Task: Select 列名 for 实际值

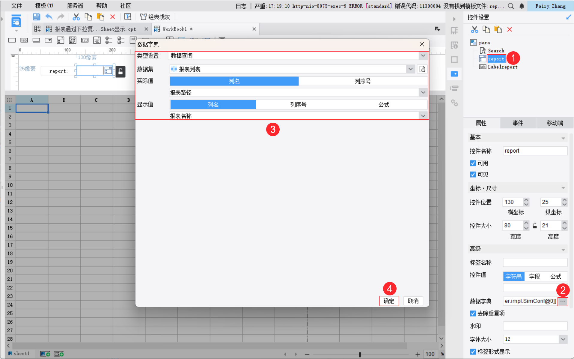Action: pyautogui.click(x=234, y=81)
